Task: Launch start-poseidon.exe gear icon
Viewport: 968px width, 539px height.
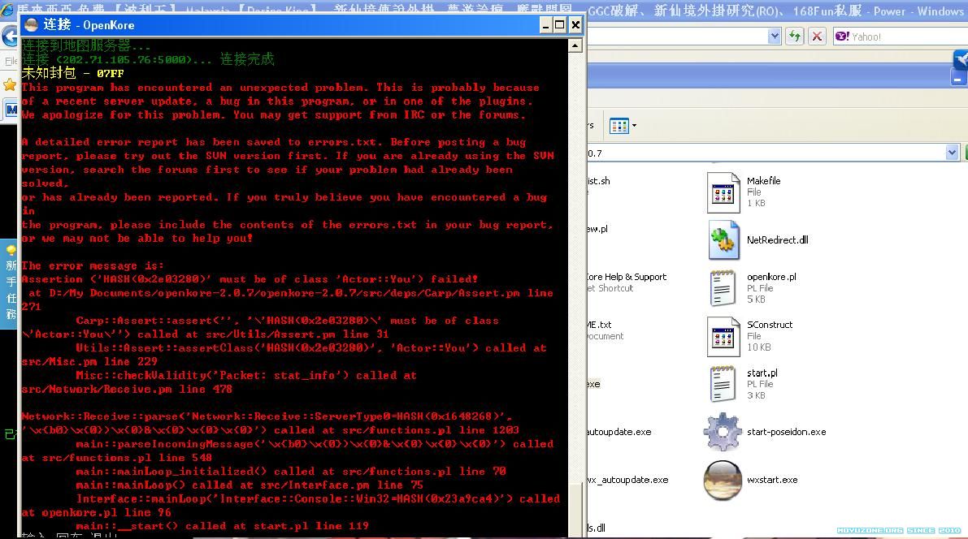Action: [x=723, y=432]
